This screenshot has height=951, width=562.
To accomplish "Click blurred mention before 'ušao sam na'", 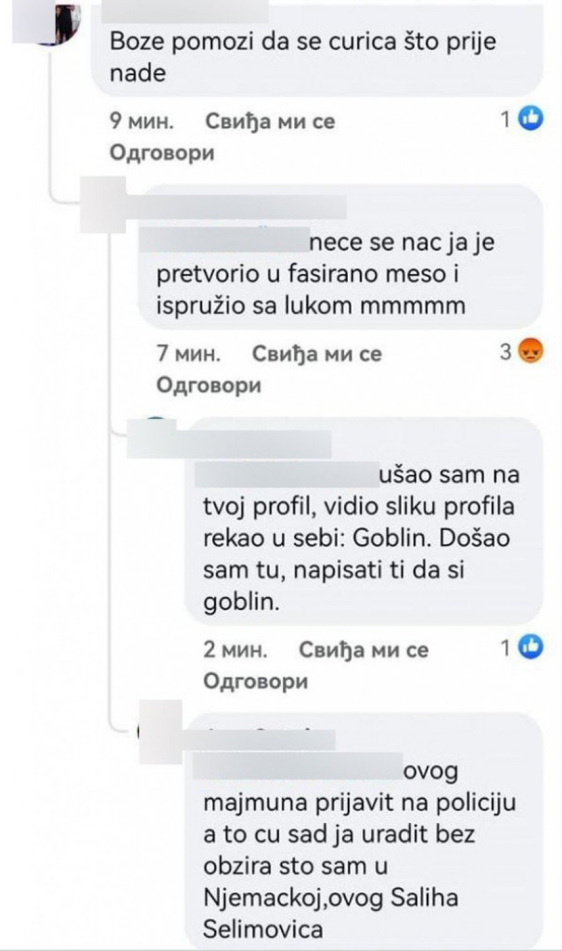I will (287, 475).
